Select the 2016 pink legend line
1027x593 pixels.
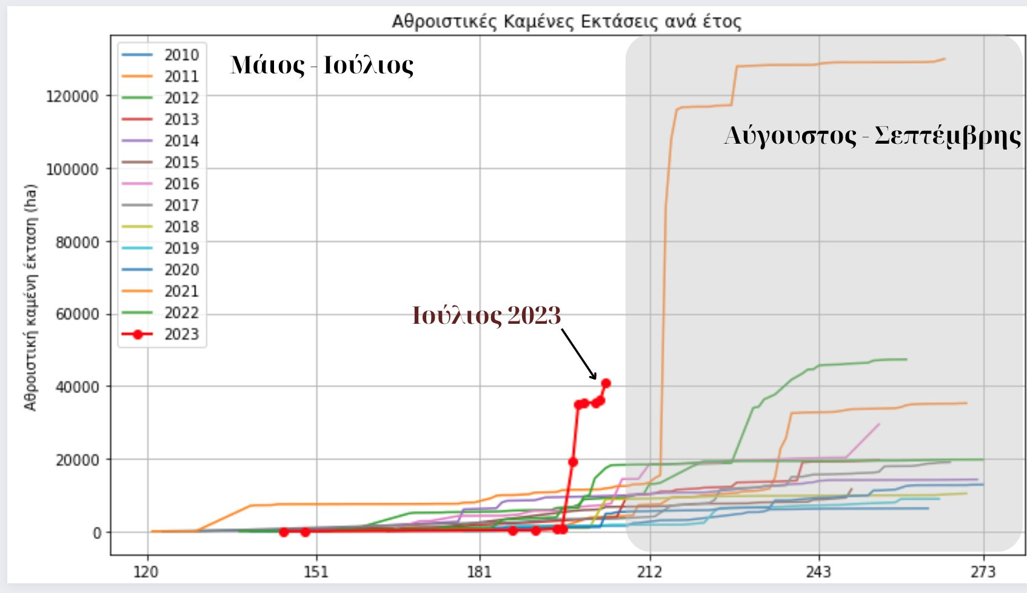click(x=137, y=184)
